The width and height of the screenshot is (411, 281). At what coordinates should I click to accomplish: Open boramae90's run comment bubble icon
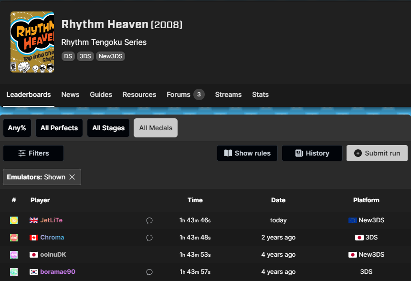[149, 272]
